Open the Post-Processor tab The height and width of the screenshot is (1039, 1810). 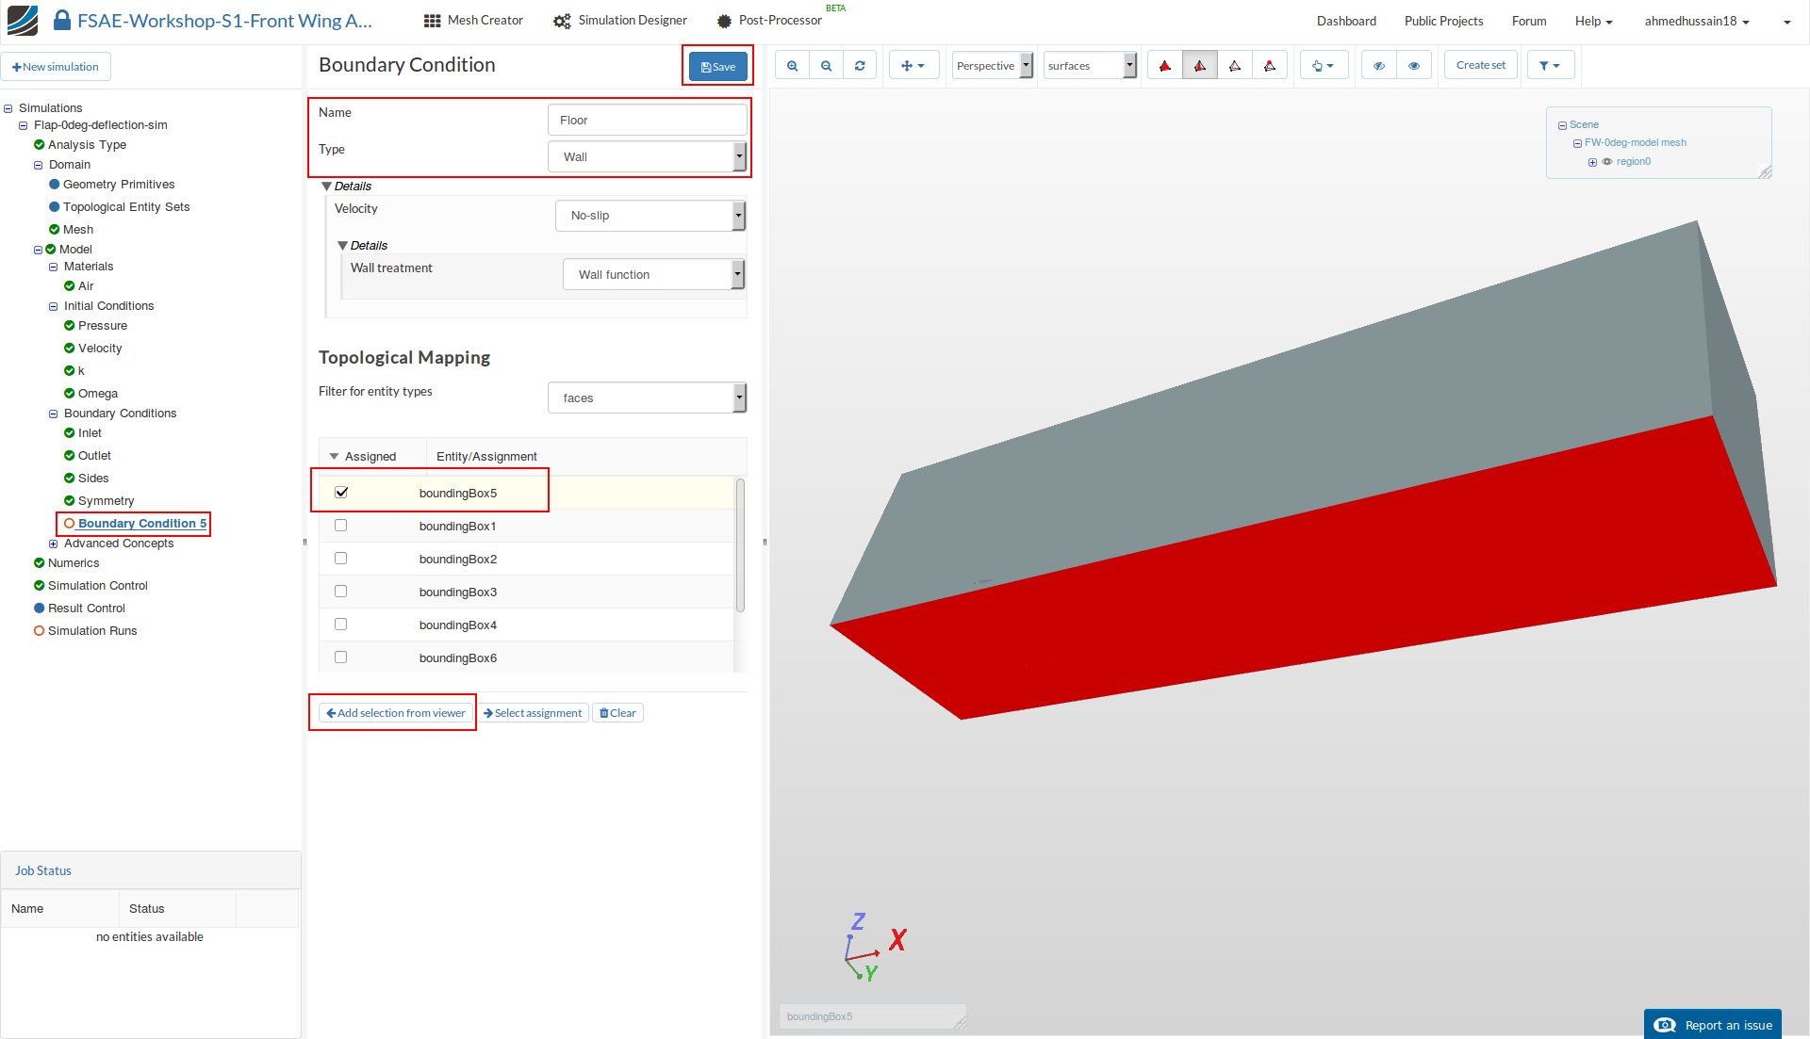click(x=769, y=21)
